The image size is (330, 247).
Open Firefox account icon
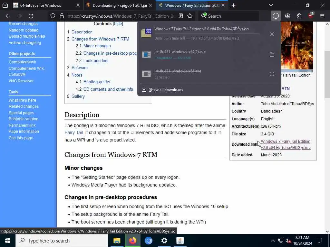tap(287, 16)
